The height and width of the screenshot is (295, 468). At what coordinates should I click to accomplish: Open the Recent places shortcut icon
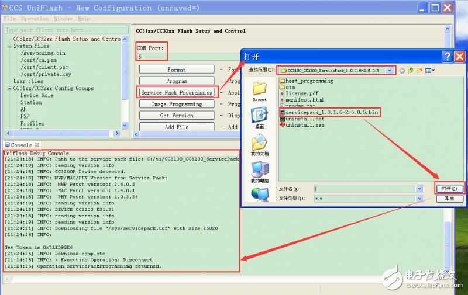tap(259, 89)
